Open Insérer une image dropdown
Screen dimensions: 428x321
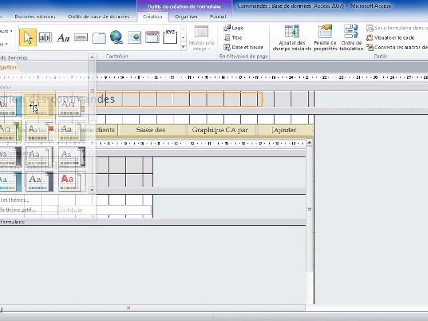click(x=202, y=38)
